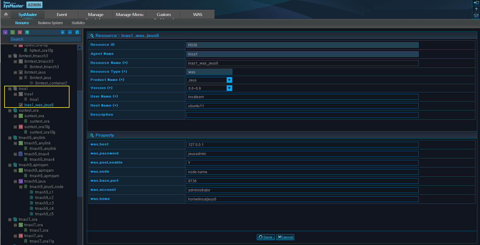Open the SysMaster menu tab
This screenshot has height=245, width=480.
(28, 15)
